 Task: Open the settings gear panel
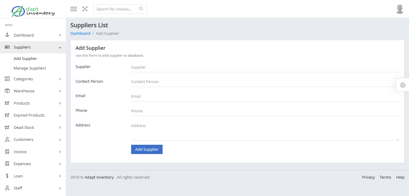(x=403, y=85)
